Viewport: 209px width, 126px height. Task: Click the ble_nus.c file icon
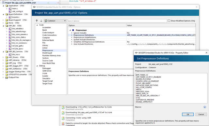10,54
